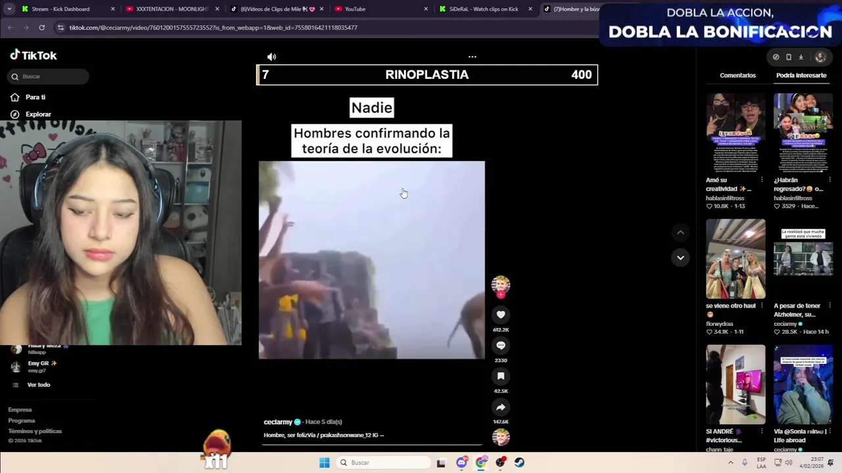This screenshot has height=473, width=842.
Task: Expand the Empresa footer section
Action: click(20, 410)
